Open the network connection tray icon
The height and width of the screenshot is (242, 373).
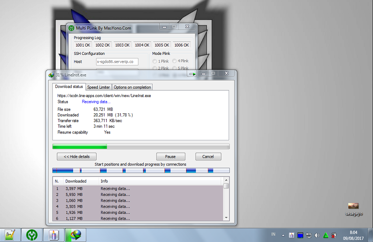click(x=309, y=235)
